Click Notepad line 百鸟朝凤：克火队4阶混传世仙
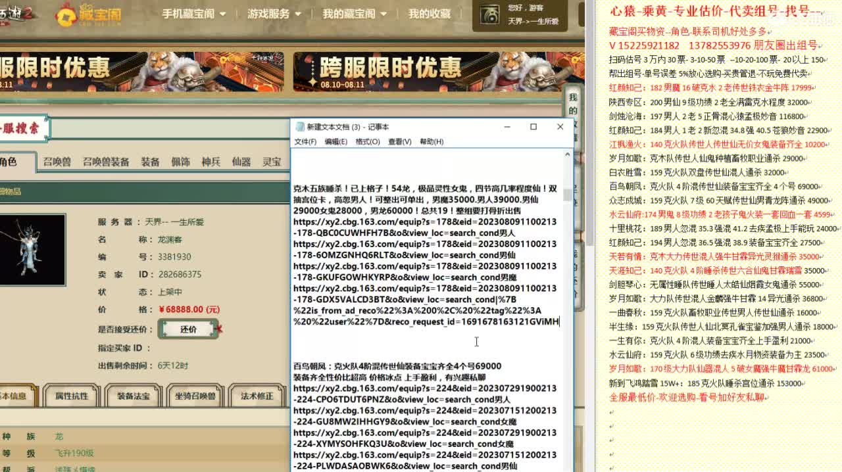842x472 pixels. pos(397,366)
